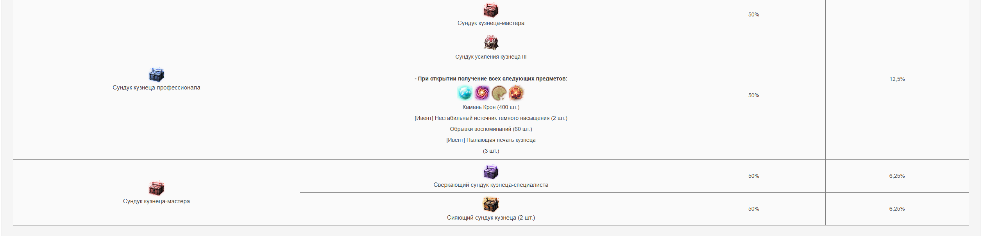Screen dimensions: 982x236
Task: Click the 12,5% probability cell
Action: 897,79
